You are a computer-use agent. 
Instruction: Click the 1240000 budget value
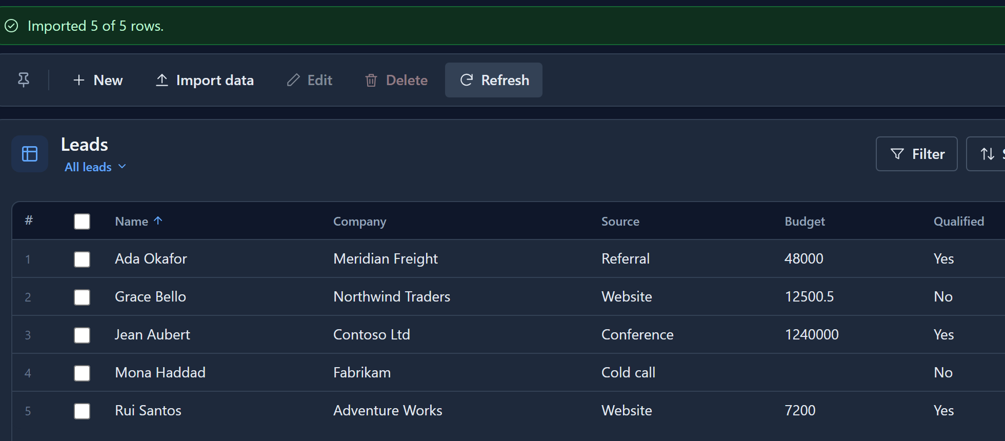tap(812, 334)
